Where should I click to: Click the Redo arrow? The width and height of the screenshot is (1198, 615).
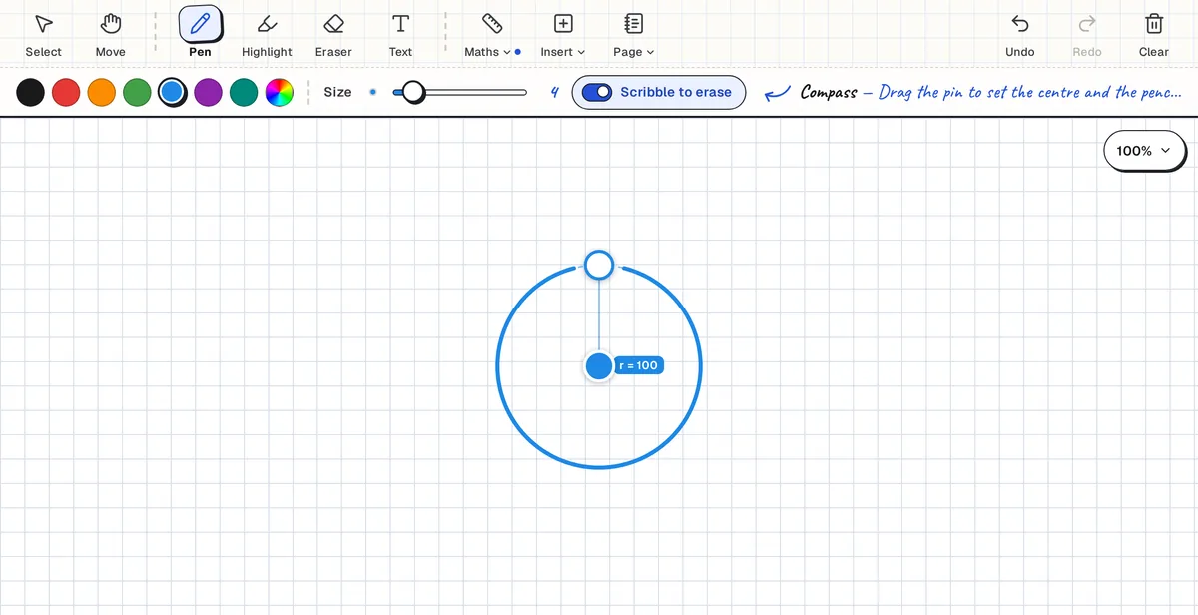tap(1087, 35)
